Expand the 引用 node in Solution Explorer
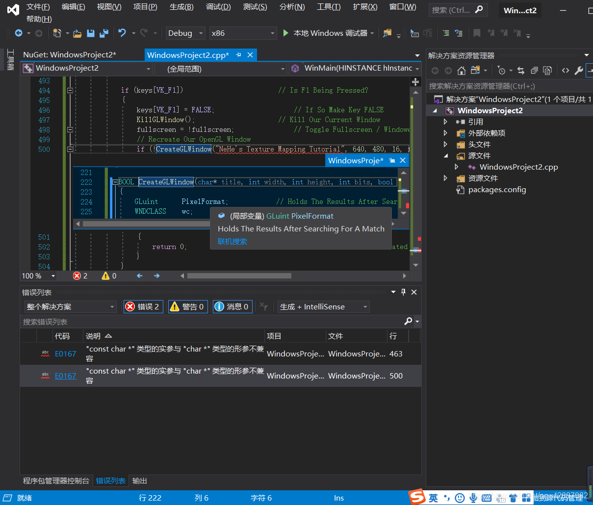The image size is (593, 505). (445, 122)
